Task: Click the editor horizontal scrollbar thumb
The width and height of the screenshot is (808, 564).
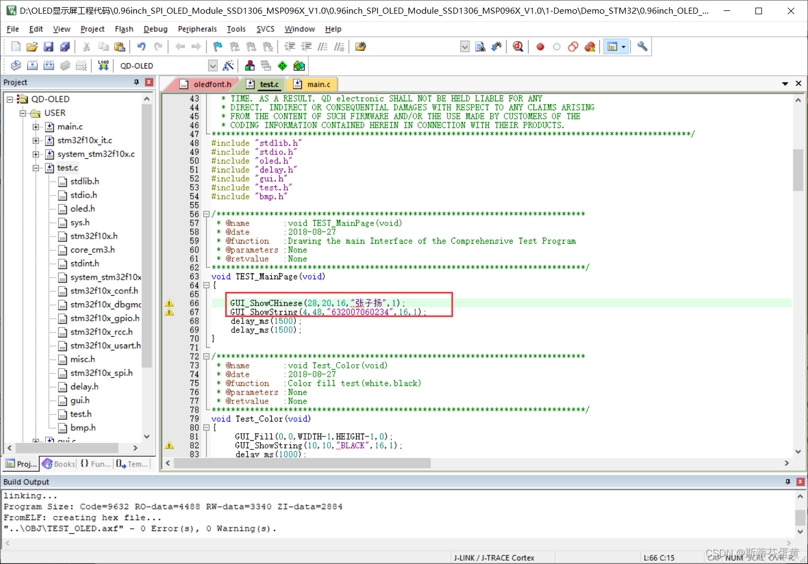Action: point(302,463)
